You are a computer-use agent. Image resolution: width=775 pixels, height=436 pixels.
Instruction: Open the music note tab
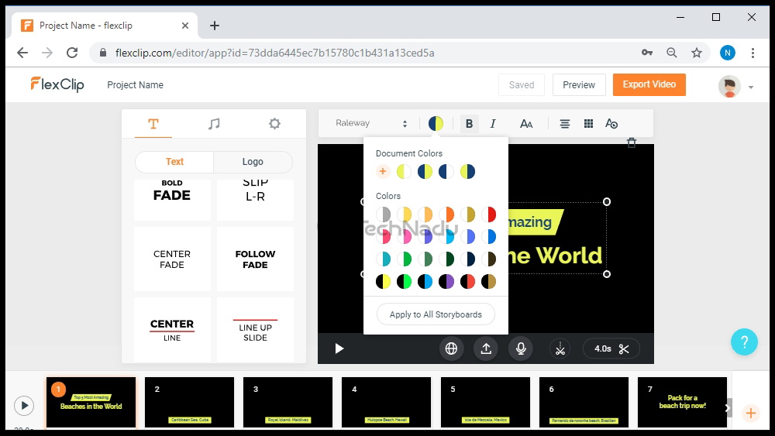[214, 124]
